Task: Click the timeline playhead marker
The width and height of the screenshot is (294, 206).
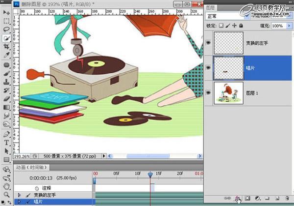Action: (150, 174)
